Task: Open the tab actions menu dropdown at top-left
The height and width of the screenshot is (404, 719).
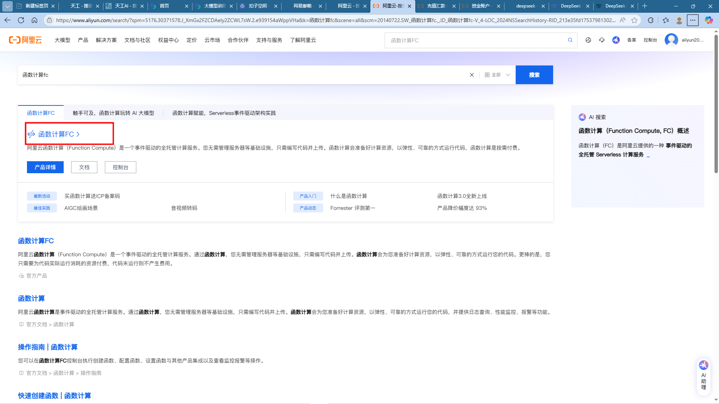Action: point(7,6)
